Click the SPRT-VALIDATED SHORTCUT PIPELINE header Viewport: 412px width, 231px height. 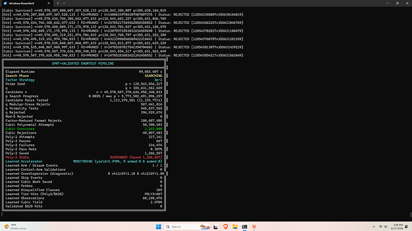point(83,64)
